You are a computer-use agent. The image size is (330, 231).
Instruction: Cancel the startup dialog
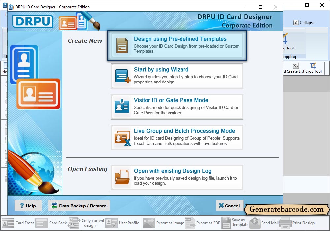(230, 206)
